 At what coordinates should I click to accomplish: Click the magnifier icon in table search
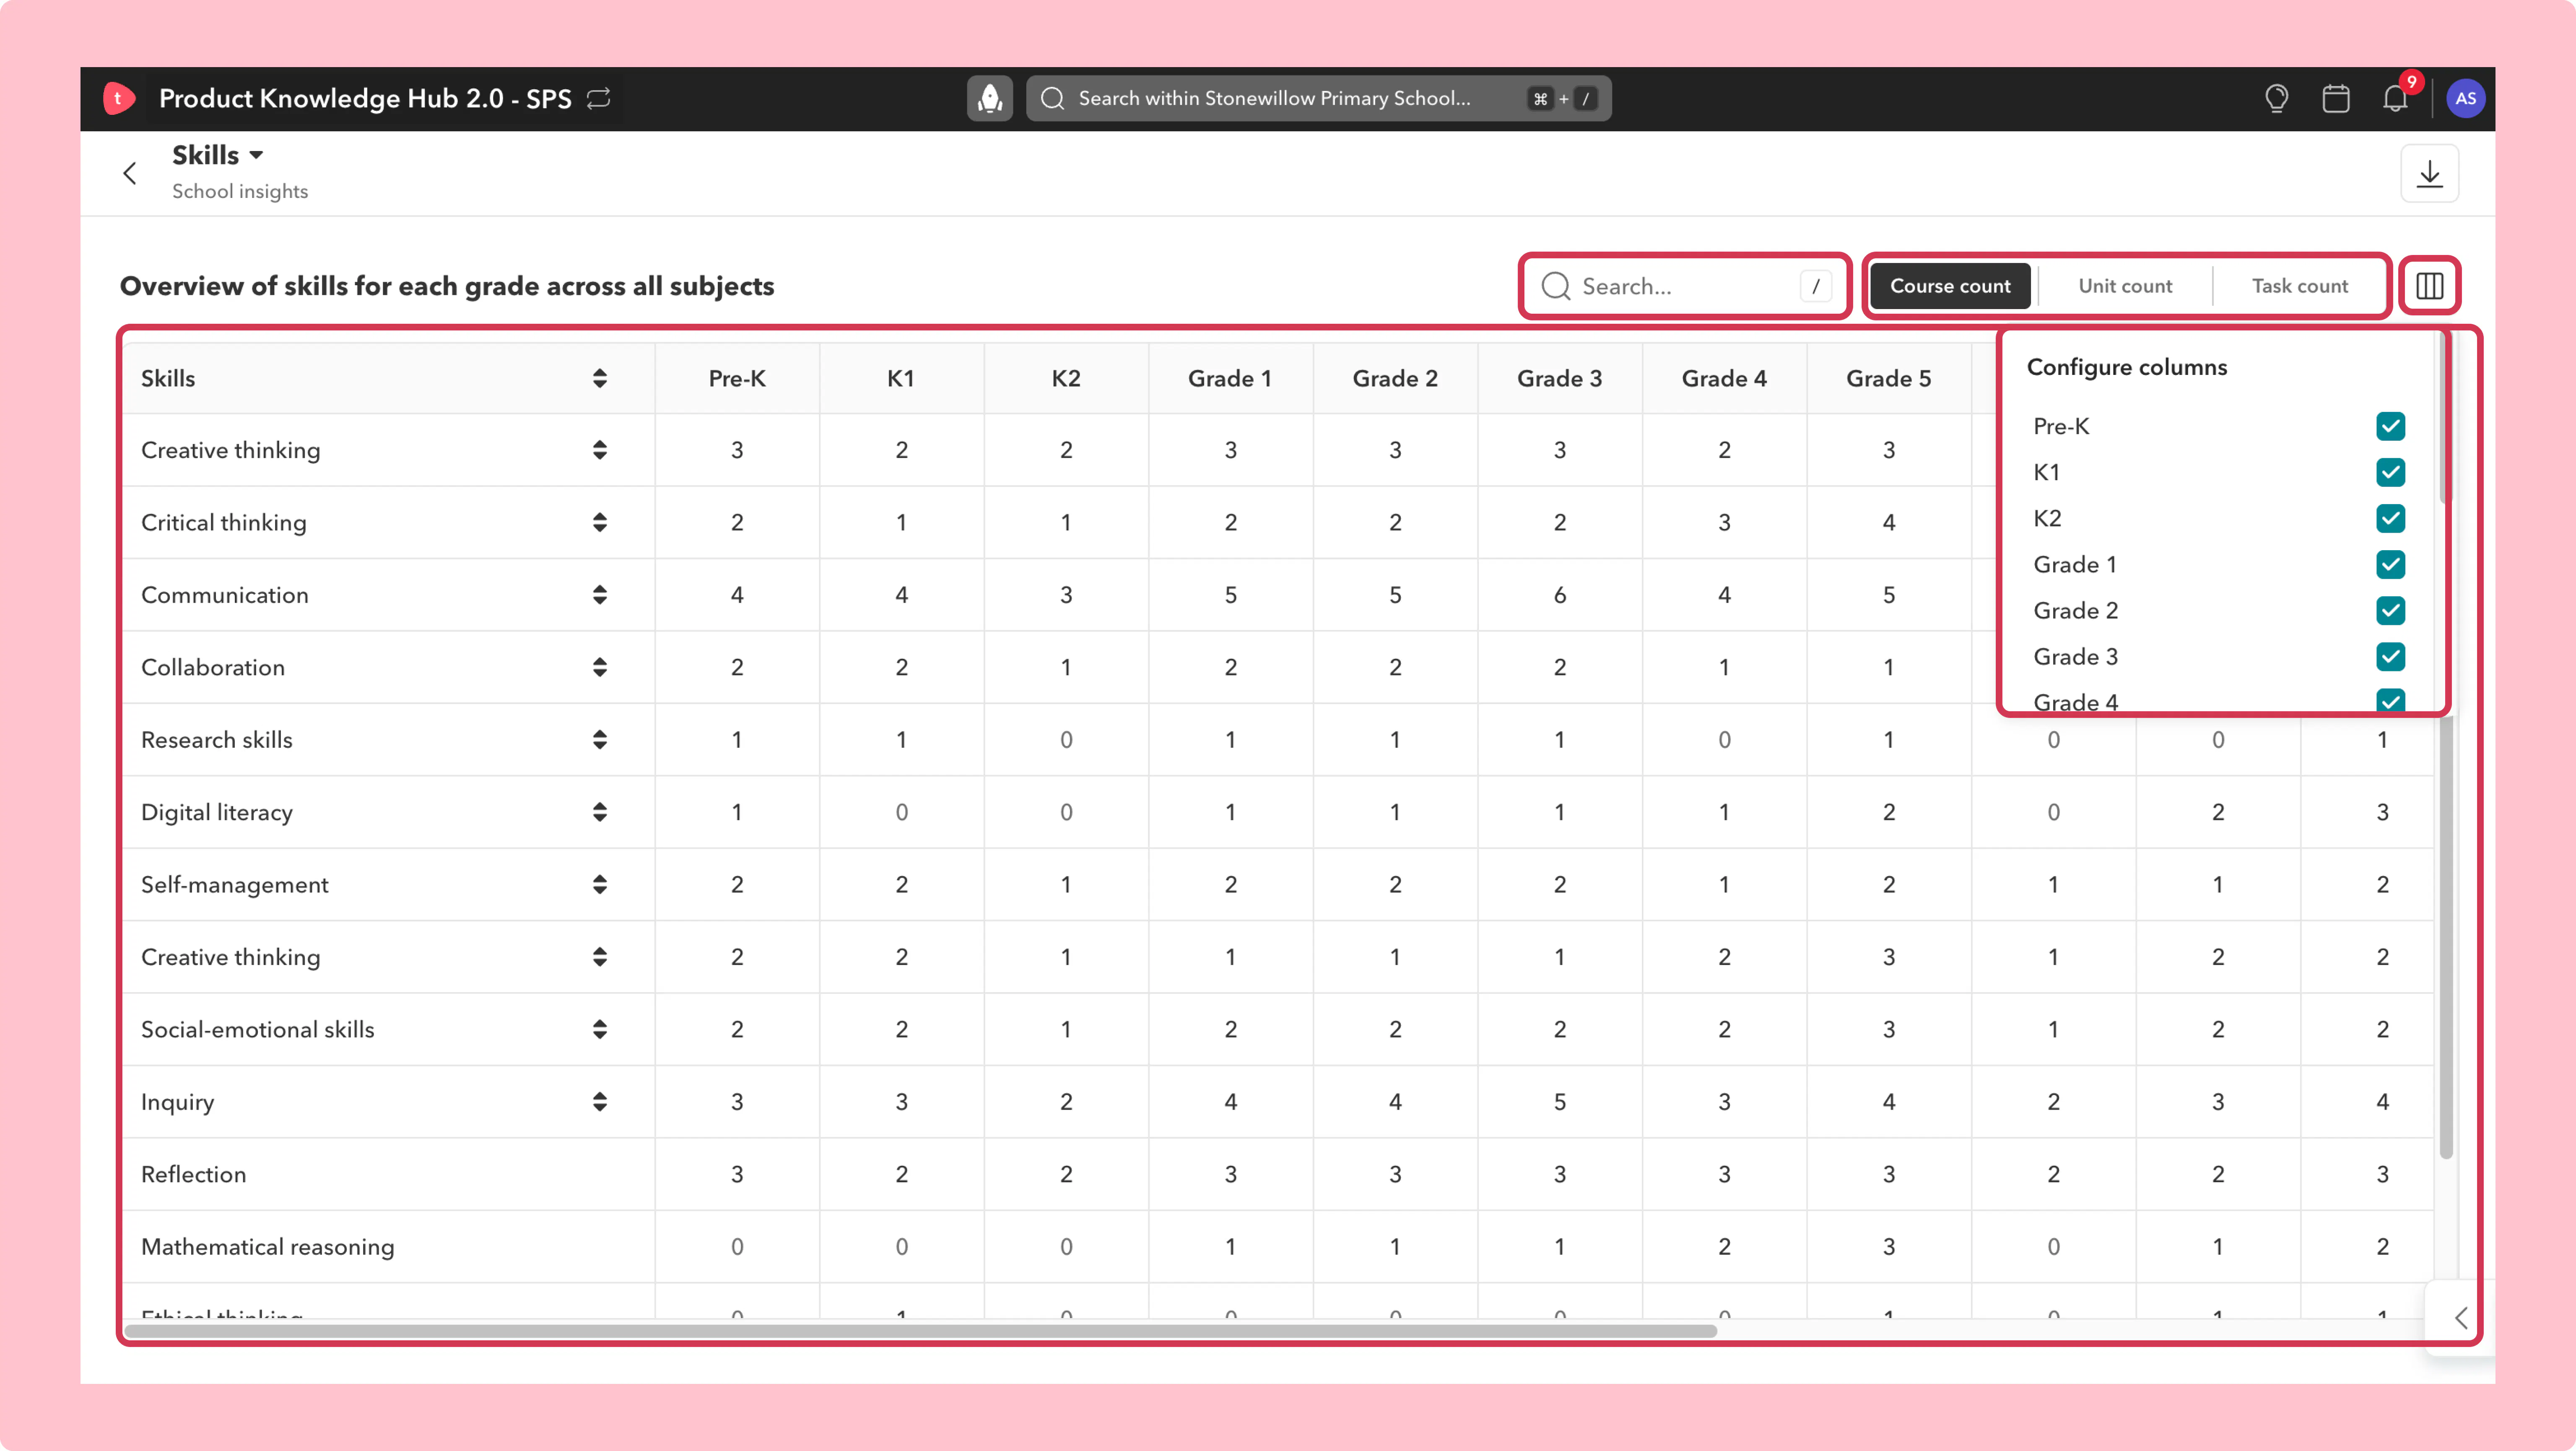pos(1555,287)
